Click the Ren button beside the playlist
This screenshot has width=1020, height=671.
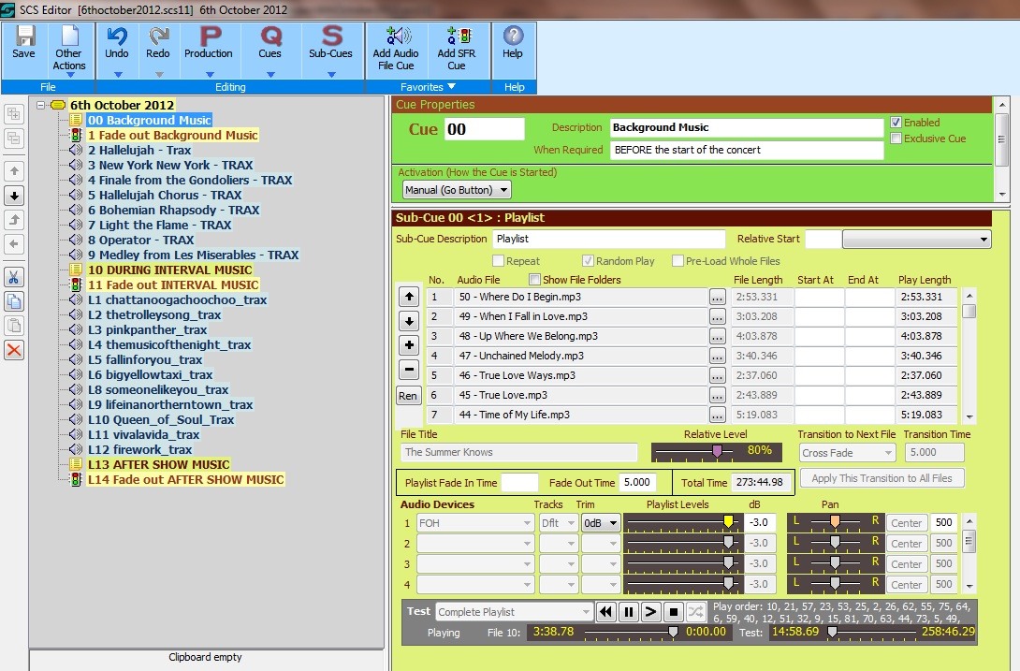click(x=408, y=396)
